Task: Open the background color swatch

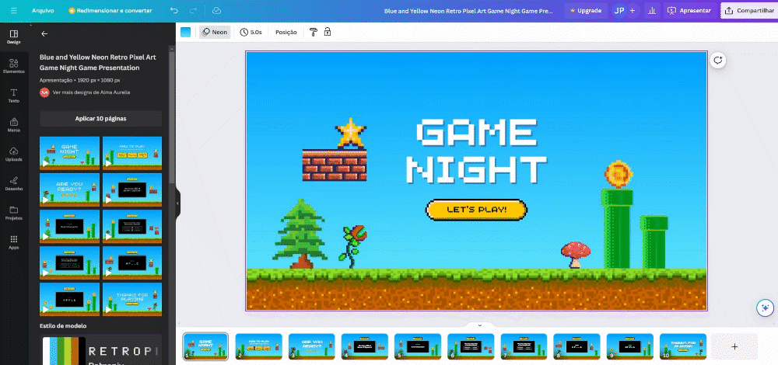Action: (185, 32)
